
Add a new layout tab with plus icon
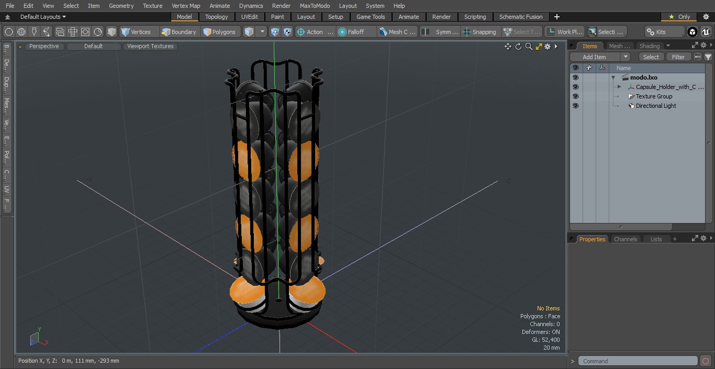click(556, 17)
